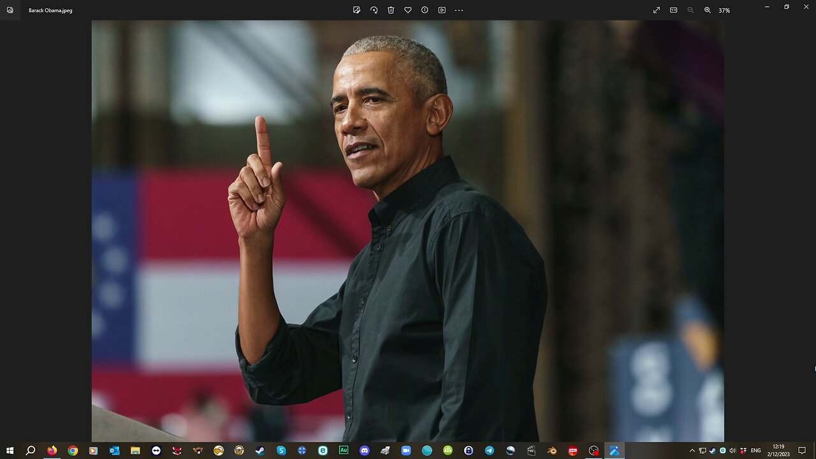
Task: Launch Google Chrome from taskbar
Action: click(x=73, y=451)
